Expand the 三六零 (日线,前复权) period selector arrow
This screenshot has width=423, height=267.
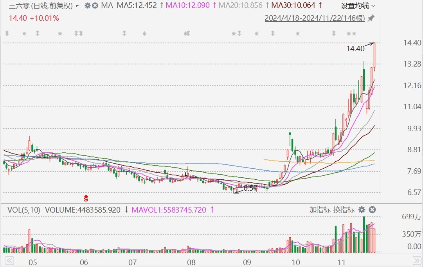(78, 5)
